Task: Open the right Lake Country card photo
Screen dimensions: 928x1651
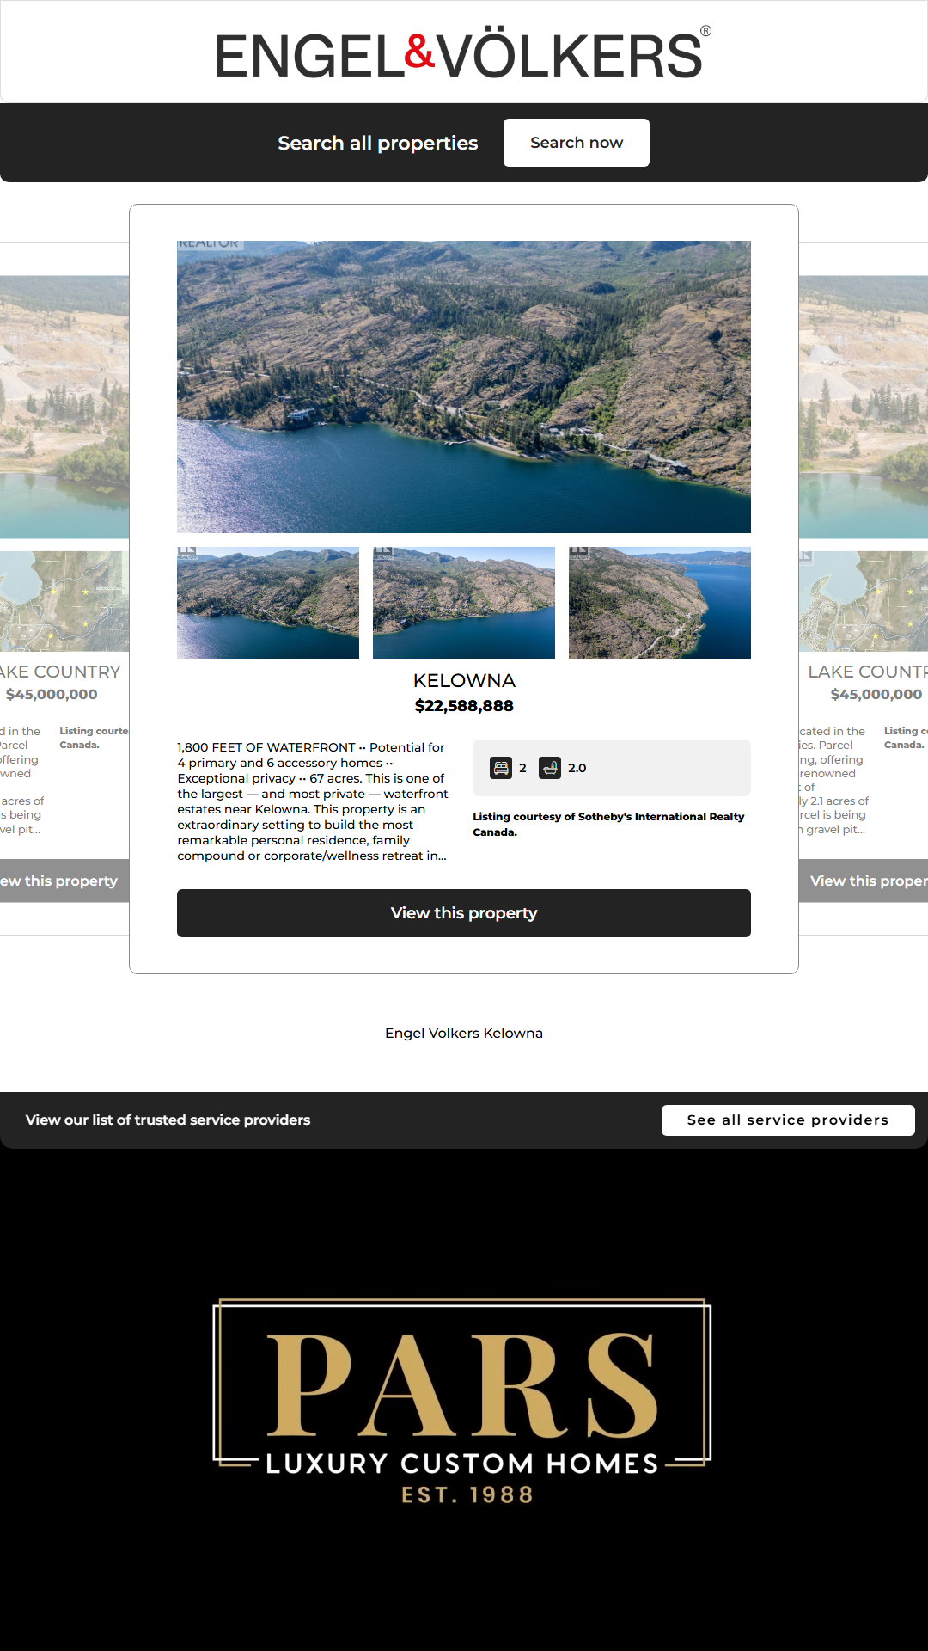Action: click(x=863, y=407)
